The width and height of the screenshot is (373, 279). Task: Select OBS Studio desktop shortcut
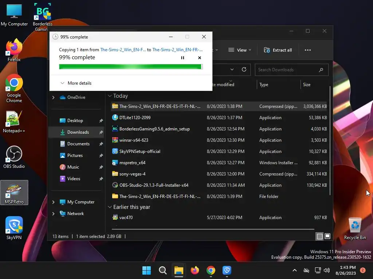click(14, 157)
